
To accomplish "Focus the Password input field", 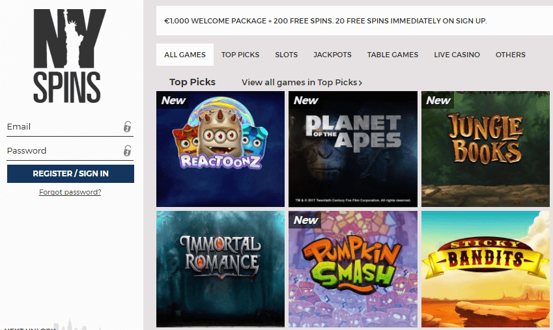I will (x=70, y=151).
